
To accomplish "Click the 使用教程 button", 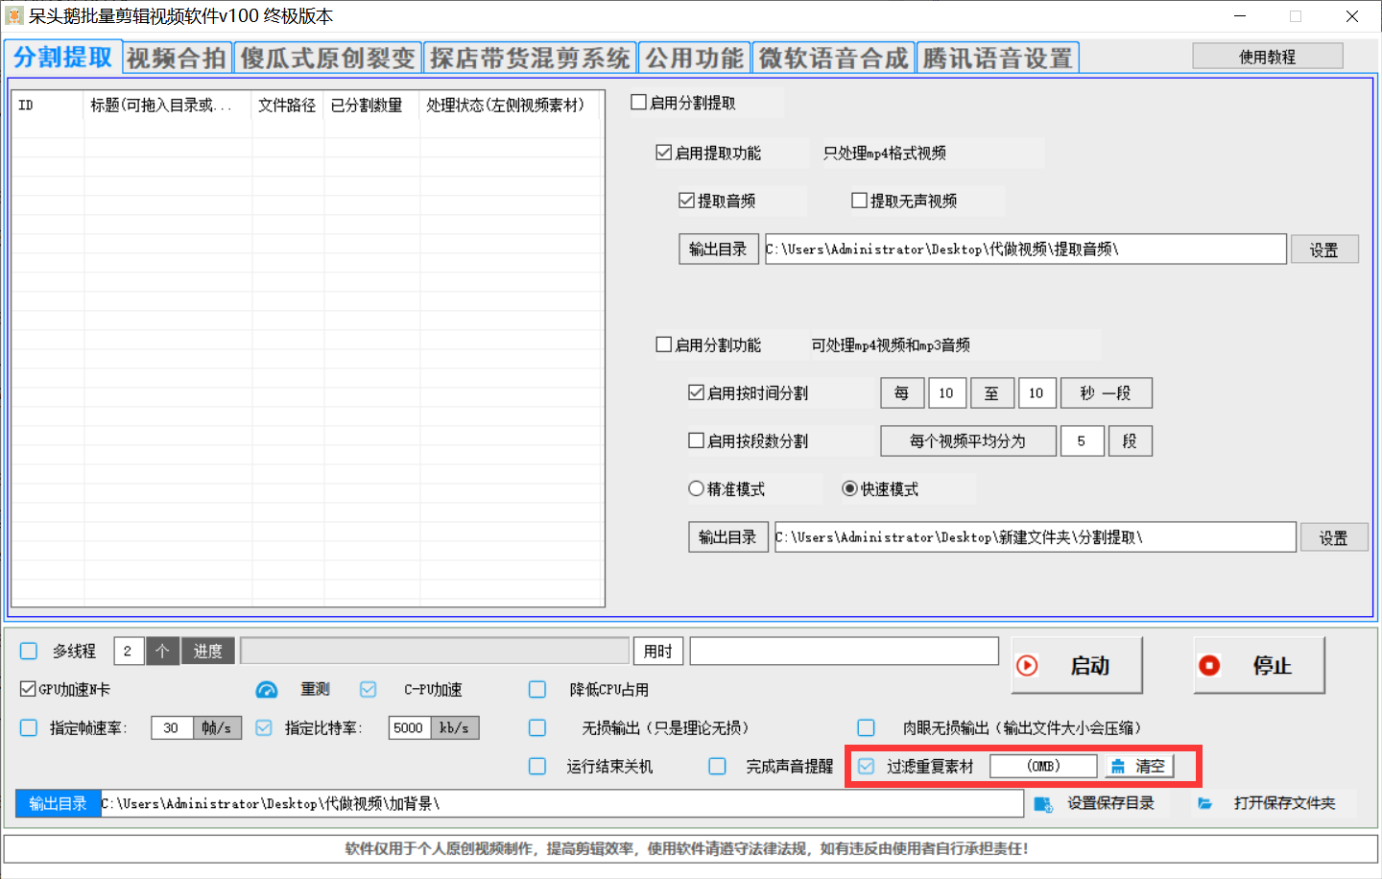I will point(1267,56).
